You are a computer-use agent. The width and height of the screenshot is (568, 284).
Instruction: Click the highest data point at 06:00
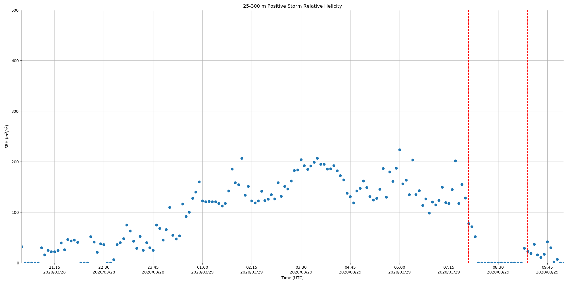pyautogui.click(x=400, y=150)
